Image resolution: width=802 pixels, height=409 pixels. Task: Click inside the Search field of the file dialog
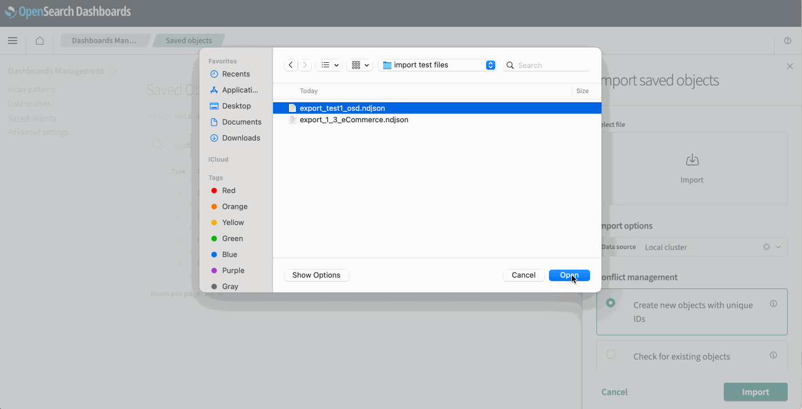point(546,65)
